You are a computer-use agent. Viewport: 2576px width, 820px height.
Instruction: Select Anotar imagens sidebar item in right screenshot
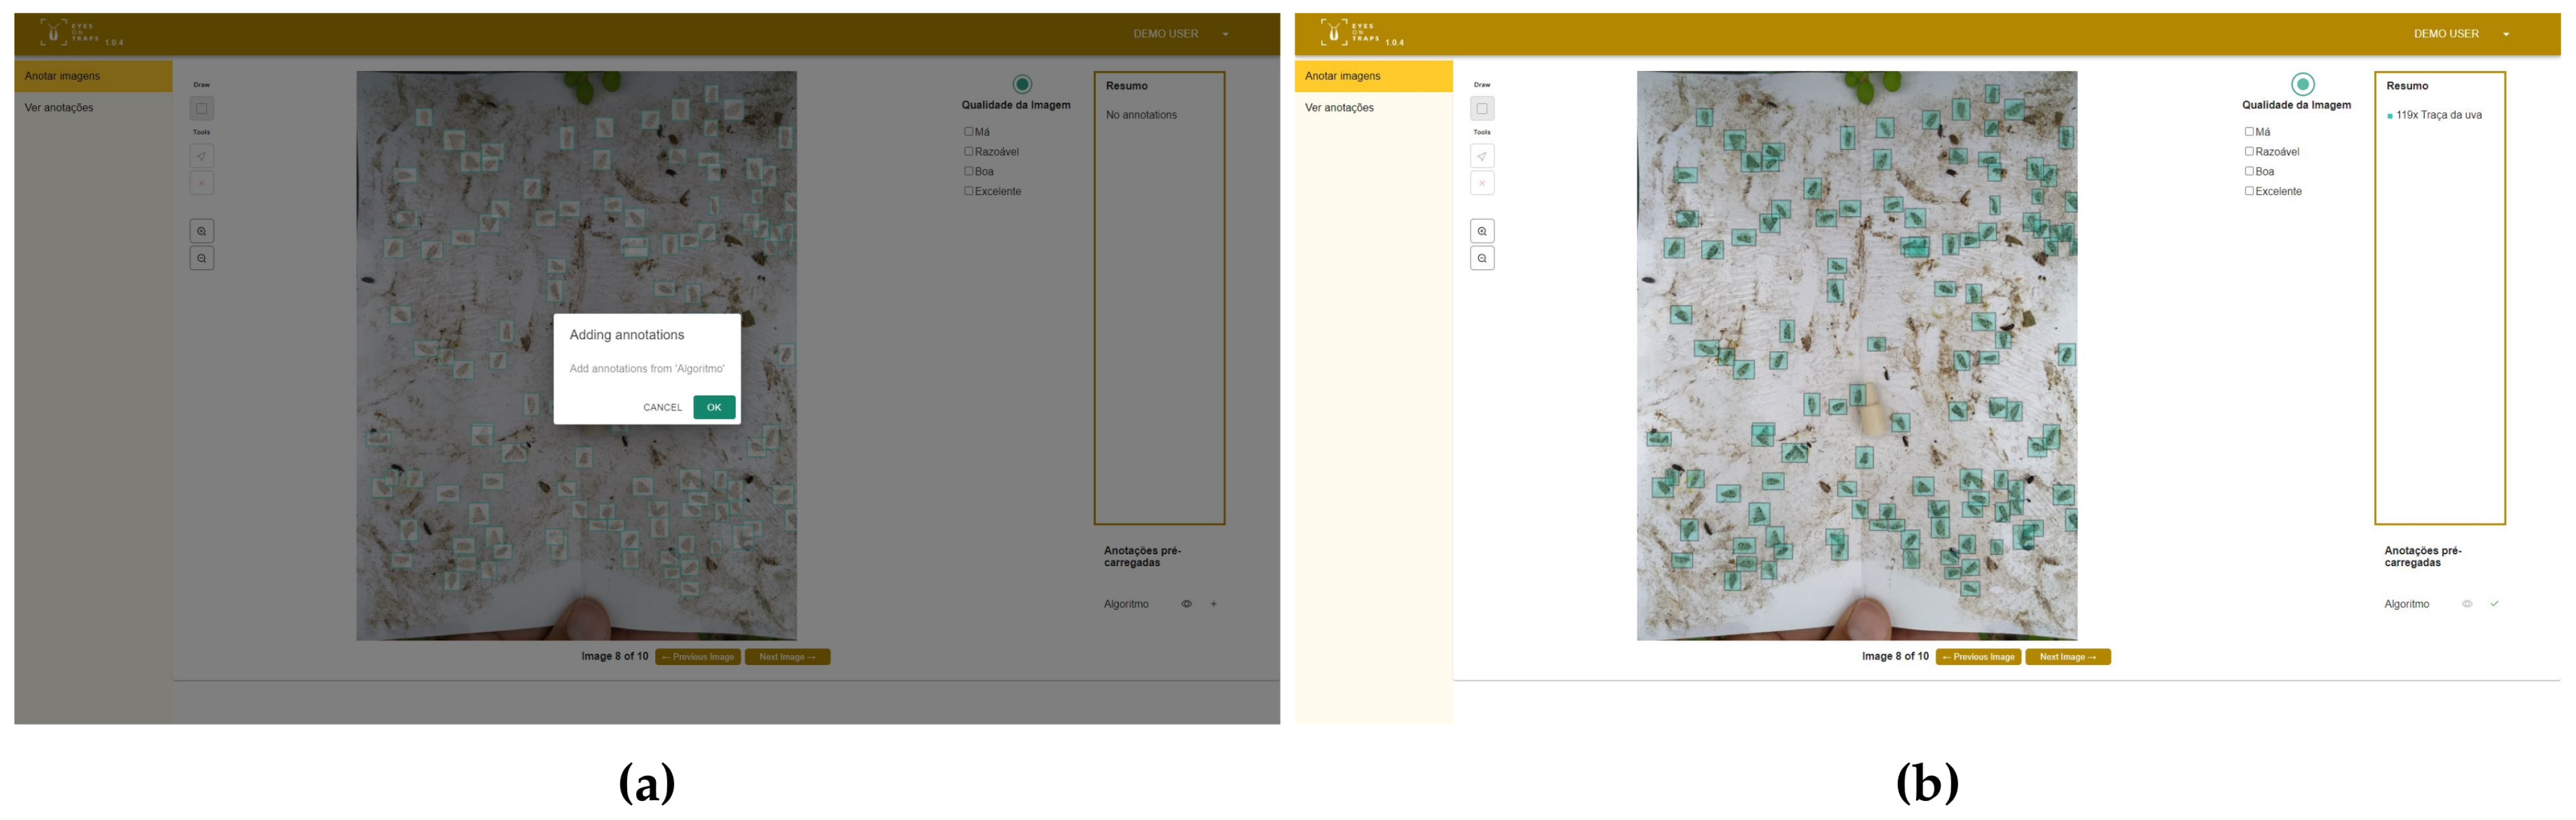point(1342,76)
